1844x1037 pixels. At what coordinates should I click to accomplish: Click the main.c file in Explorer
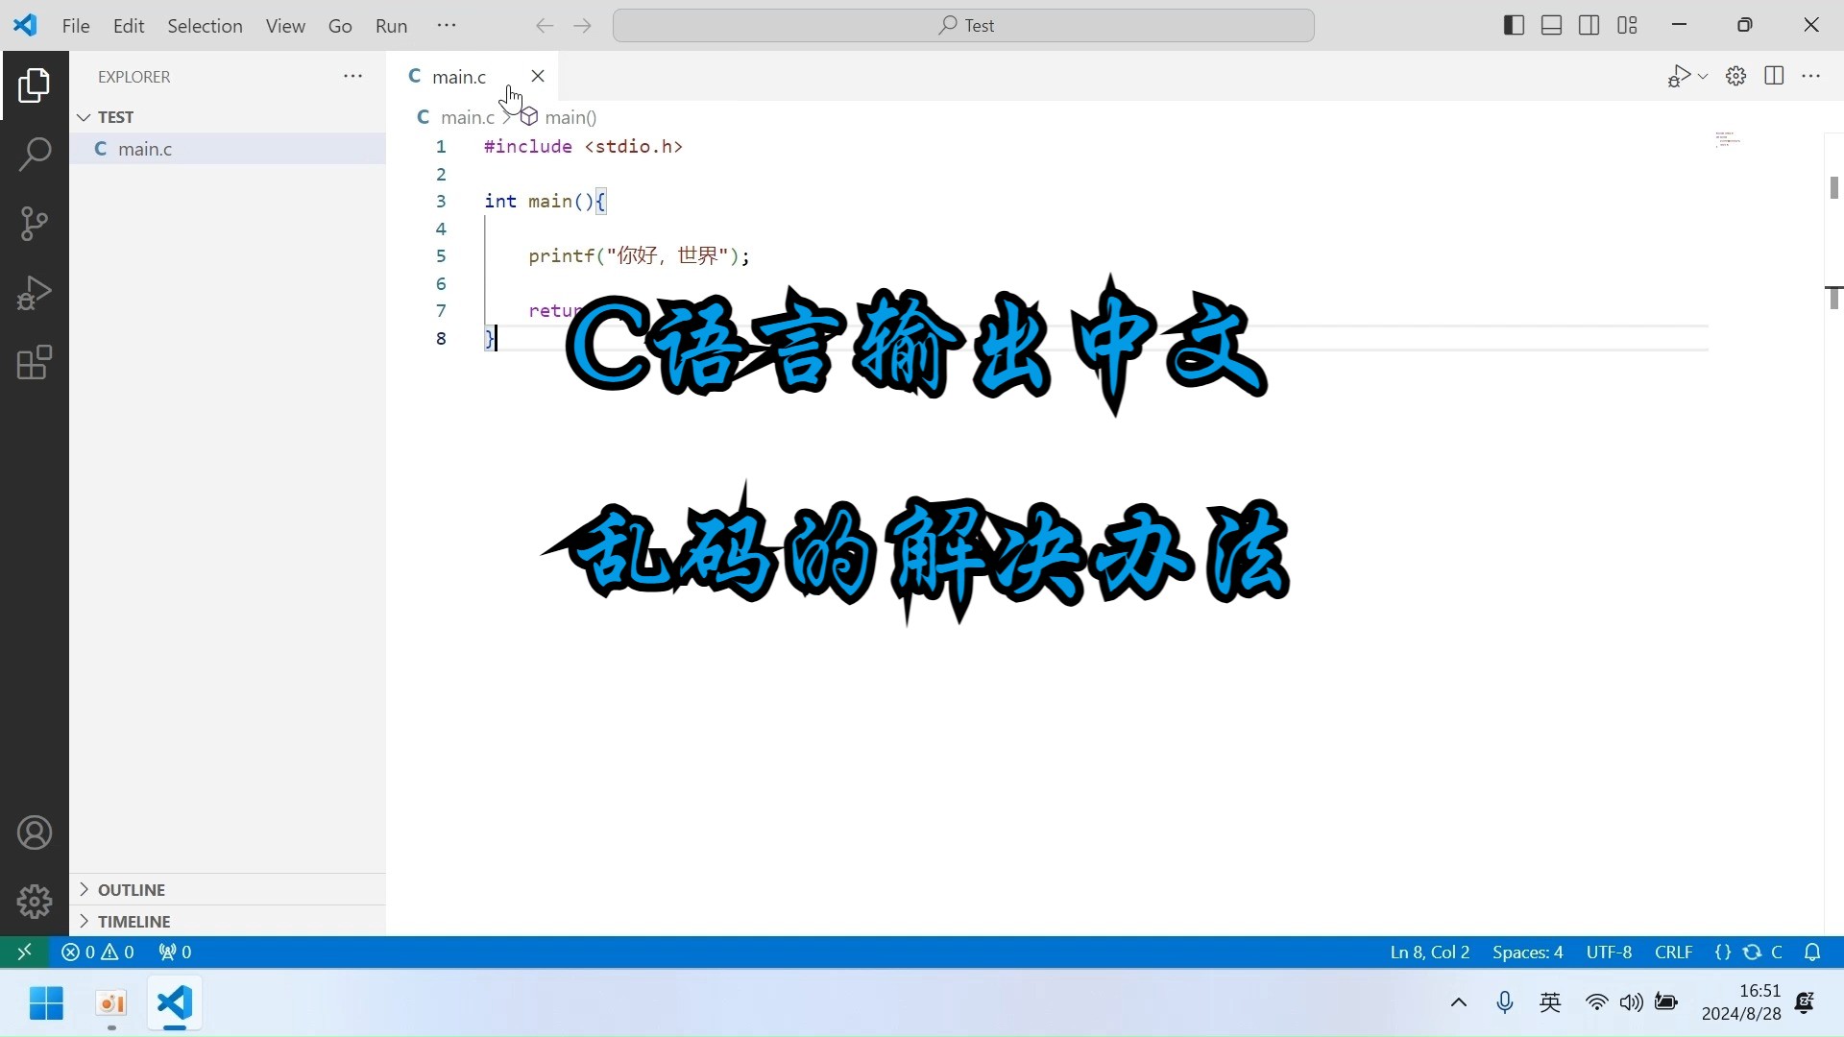click(143, 148)
